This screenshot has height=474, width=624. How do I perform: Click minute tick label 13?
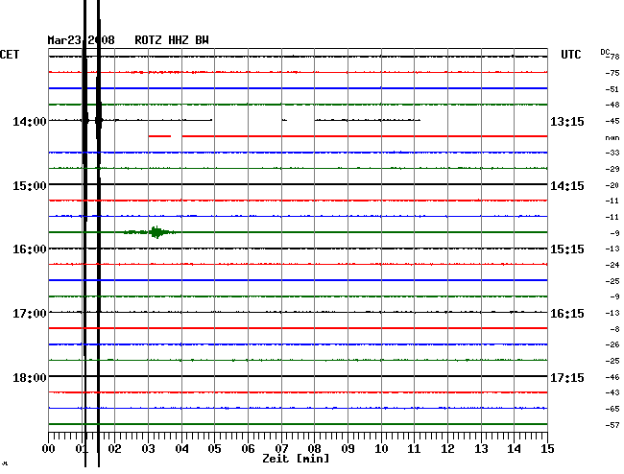[x=481, y=449]
